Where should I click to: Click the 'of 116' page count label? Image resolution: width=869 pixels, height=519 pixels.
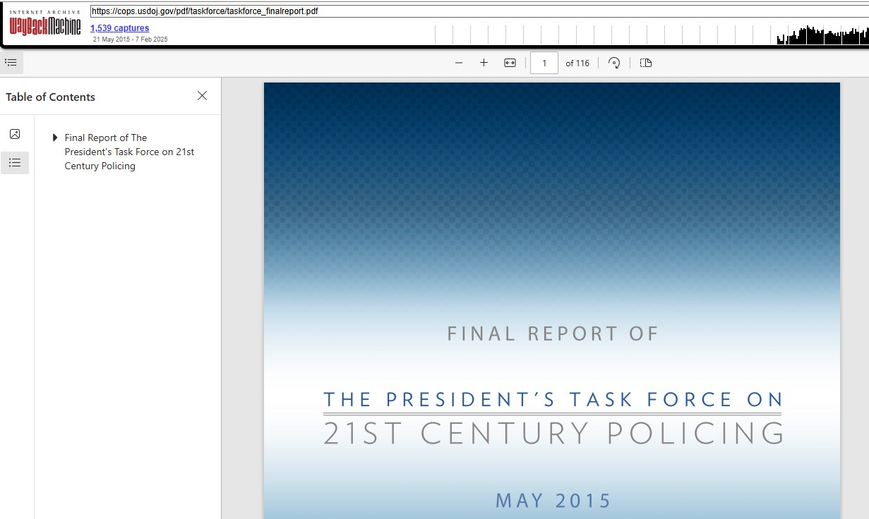click(x=577, y=63)
